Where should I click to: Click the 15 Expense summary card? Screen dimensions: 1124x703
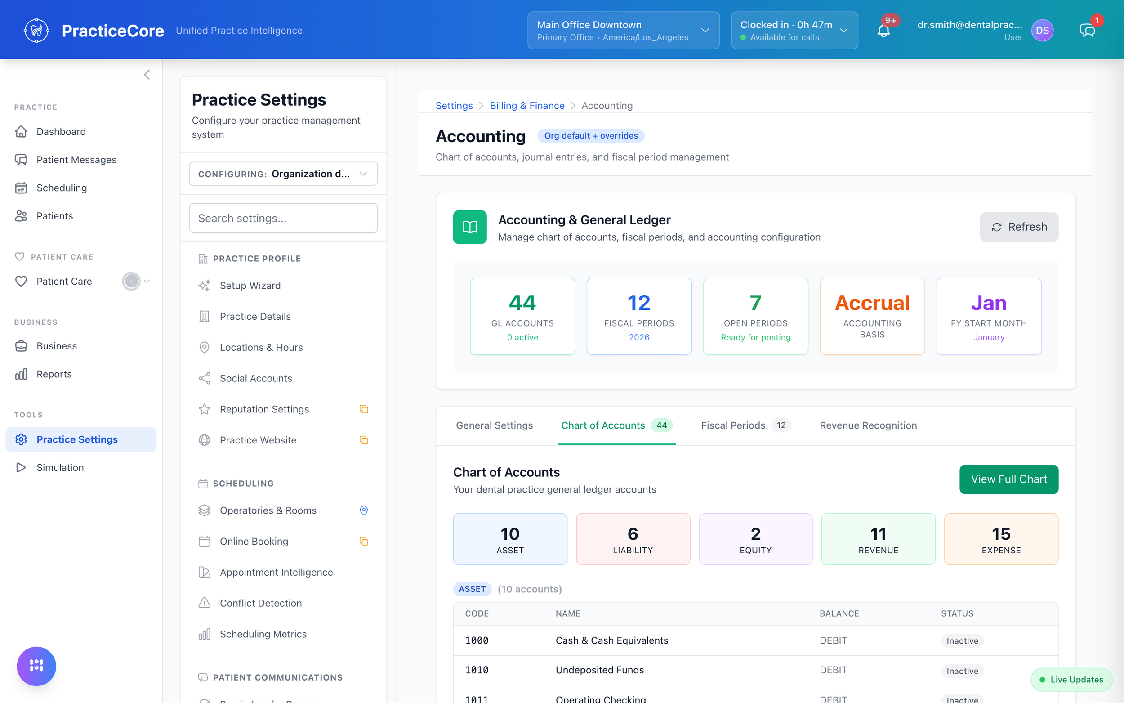(1001, 539)
